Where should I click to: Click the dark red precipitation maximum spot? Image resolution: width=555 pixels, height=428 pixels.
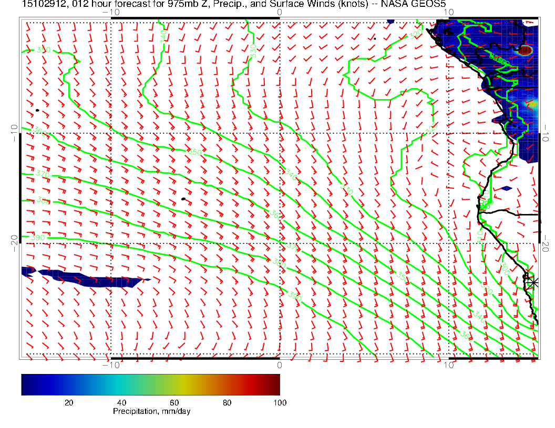(526, 50)
